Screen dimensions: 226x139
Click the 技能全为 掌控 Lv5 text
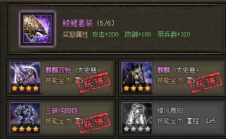coord(186,121)
